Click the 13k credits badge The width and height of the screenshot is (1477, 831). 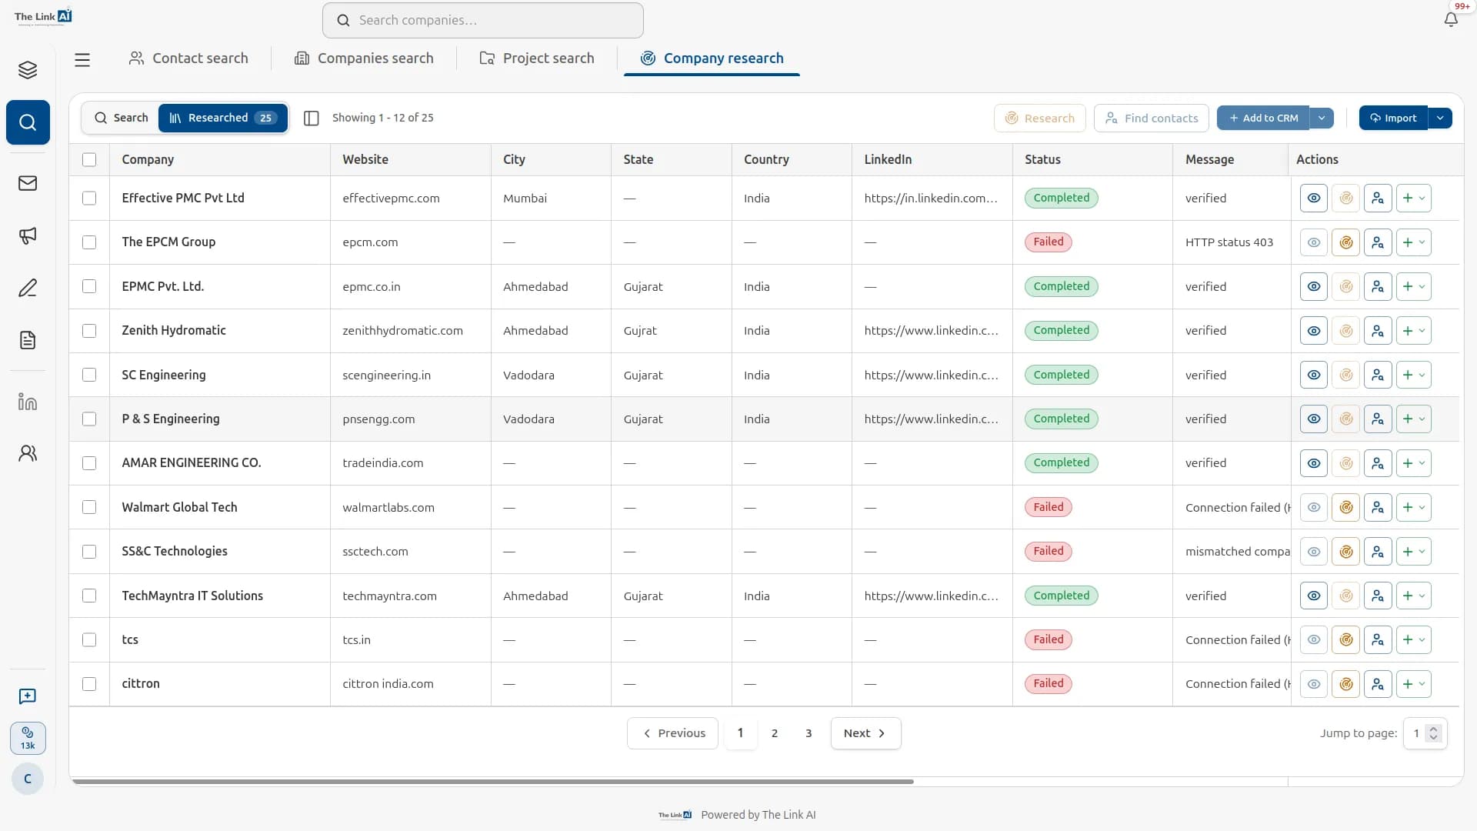28,738
